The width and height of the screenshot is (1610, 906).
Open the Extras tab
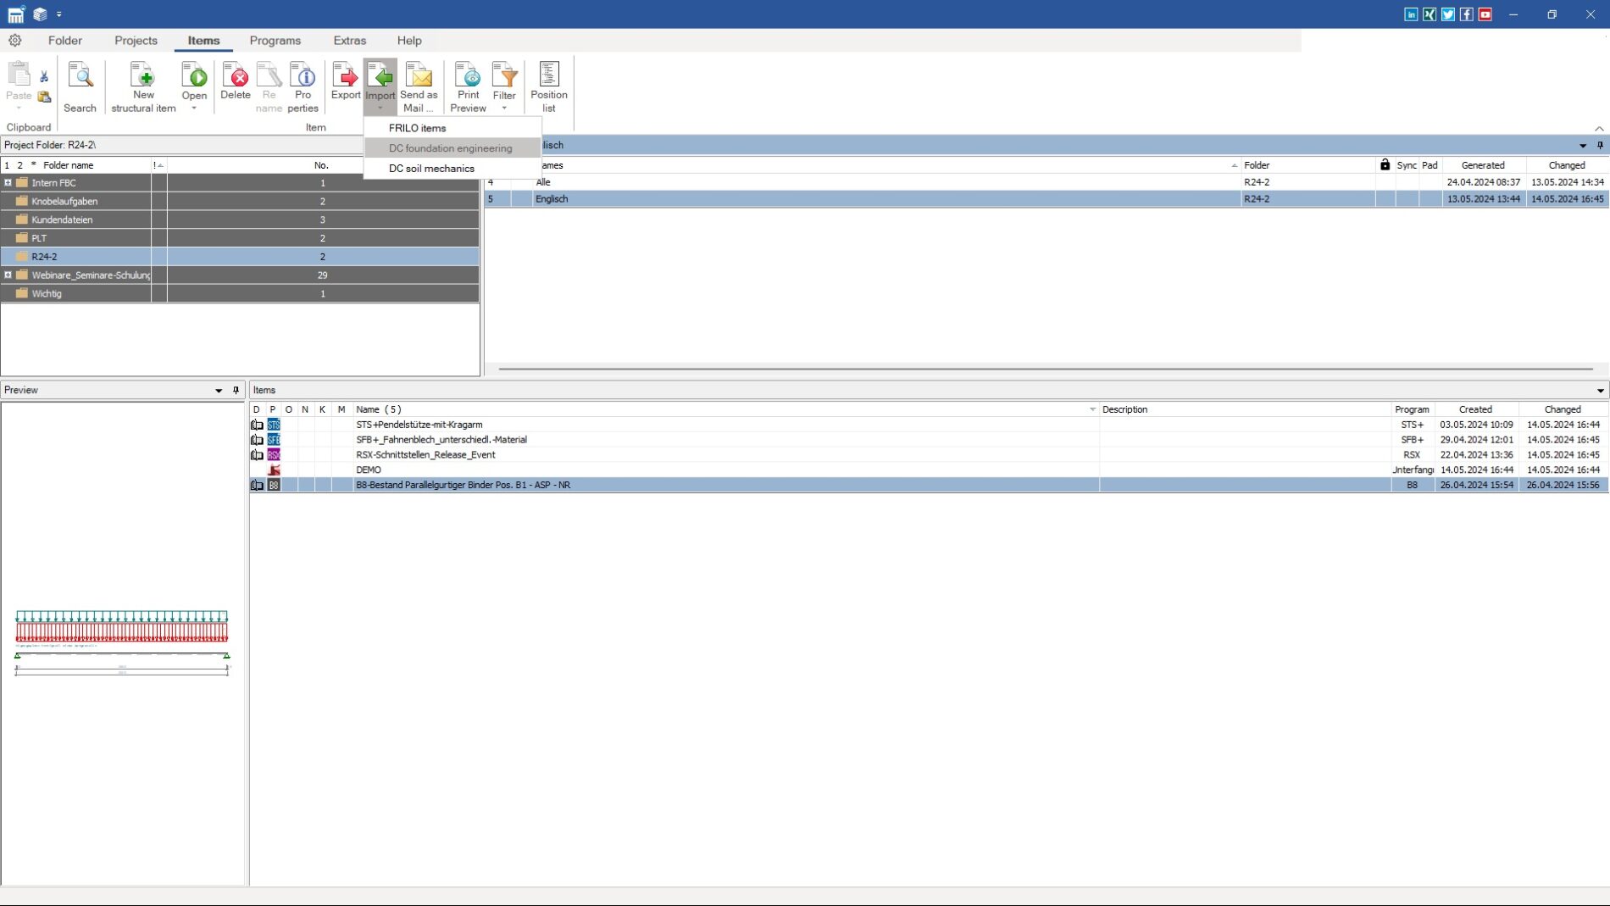pos(350,41)
